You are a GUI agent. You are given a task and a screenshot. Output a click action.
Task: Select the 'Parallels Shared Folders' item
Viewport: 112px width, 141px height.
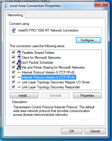[x=38, y=53]
